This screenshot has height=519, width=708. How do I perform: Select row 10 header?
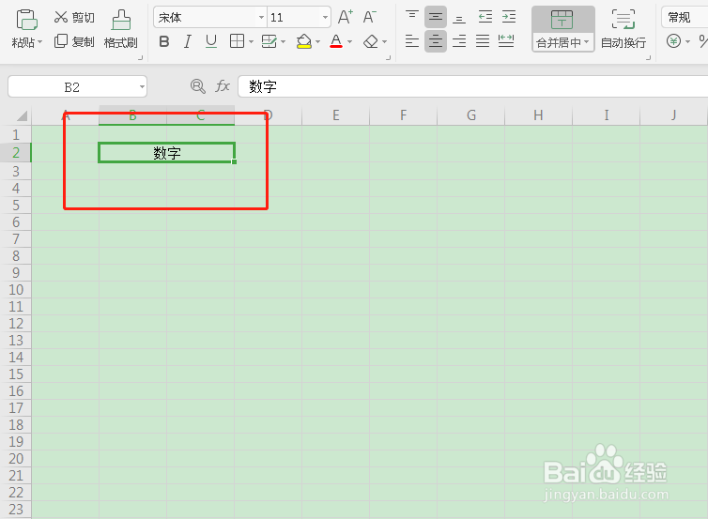coord(16,290)
